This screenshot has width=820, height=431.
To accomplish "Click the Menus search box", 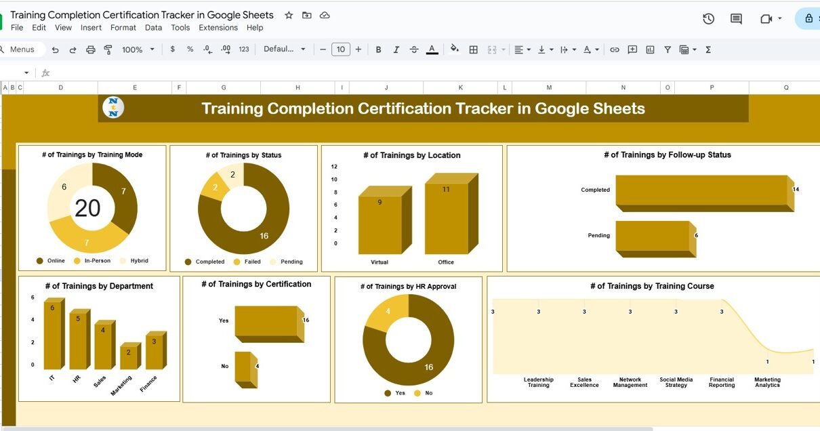I will [22, 49].
